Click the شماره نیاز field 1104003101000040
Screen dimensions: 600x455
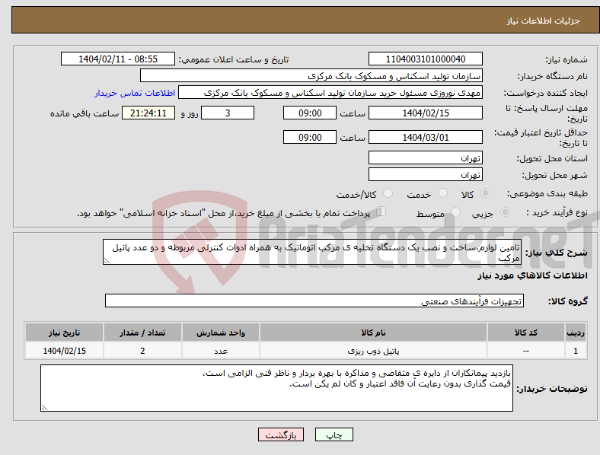(x=425, y=59)
